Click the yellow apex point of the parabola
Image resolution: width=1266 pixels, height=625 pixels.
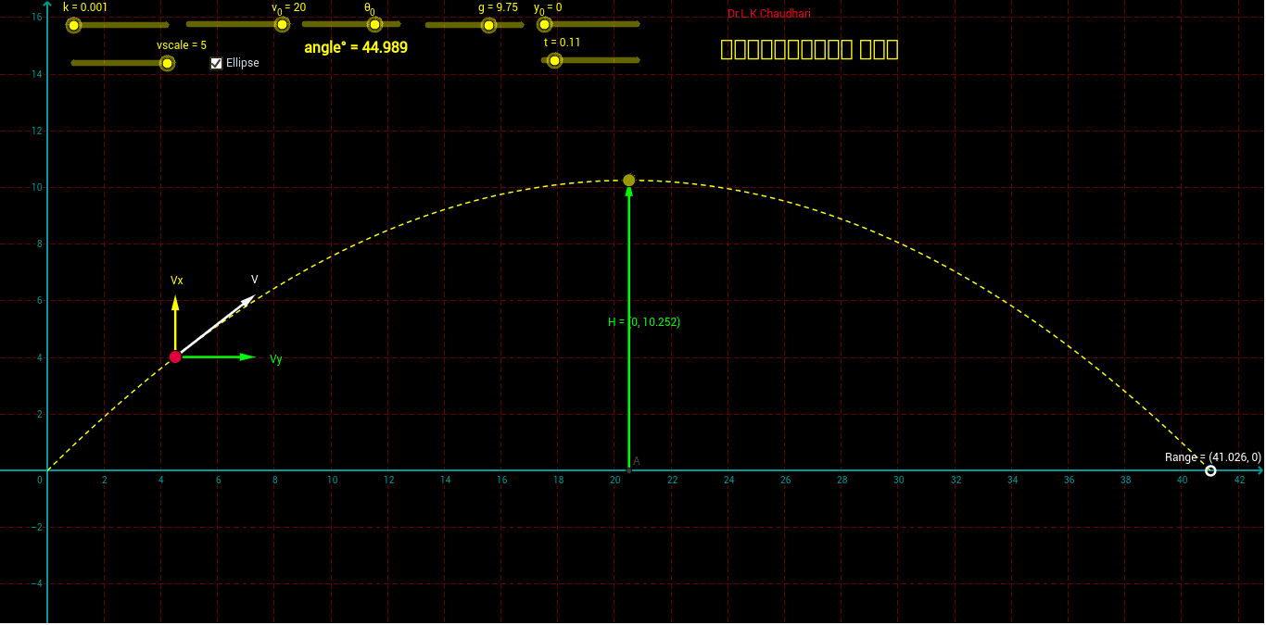[630, 180]
